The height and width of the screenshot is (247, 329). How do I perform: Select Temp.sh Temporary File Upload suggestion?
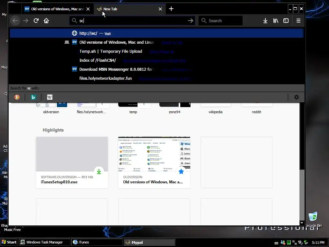(x=157, y=51)
